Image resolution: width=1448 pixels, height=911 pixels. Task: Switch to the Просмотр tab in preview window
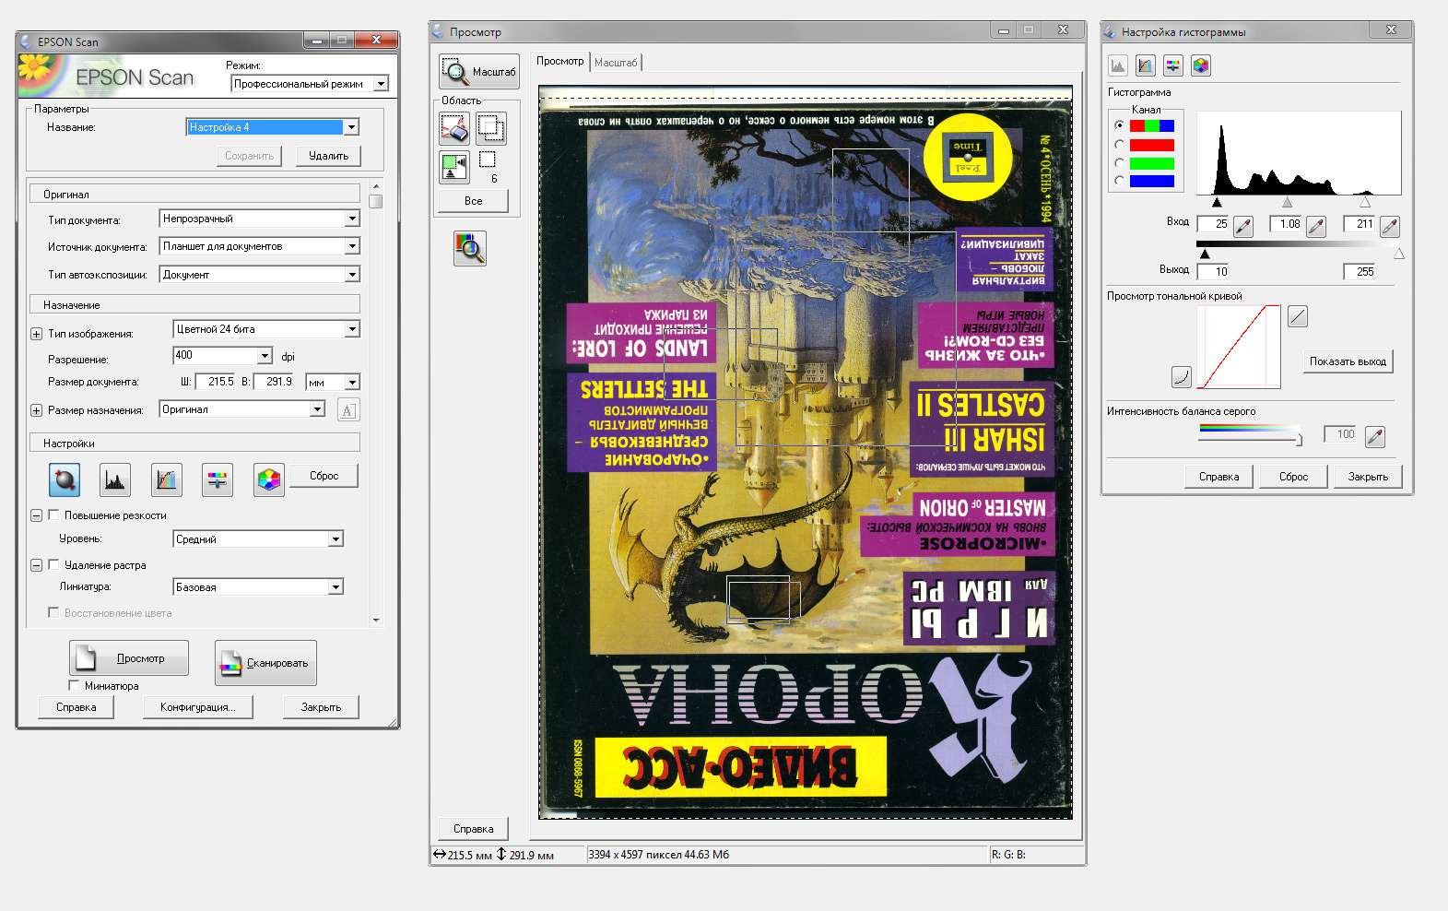click(x=560, y=61)
